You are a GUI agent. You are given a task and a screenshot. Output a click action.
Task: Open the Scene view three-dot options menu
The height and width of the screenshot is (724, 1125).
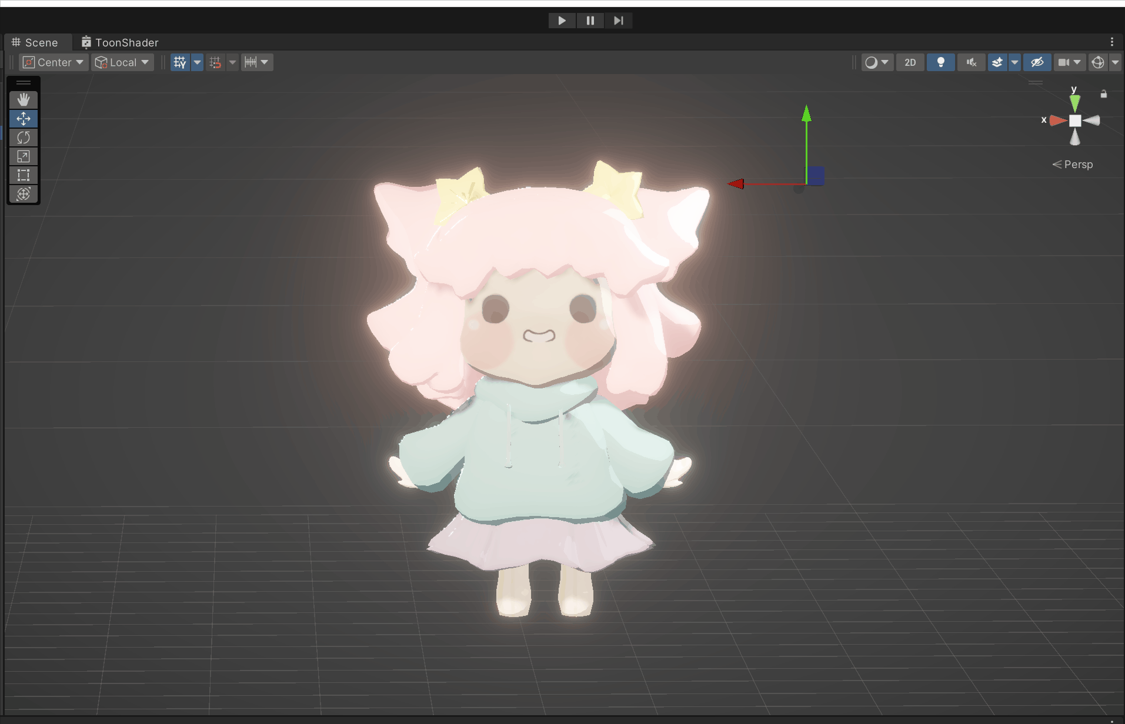[x=1111, y=42]
